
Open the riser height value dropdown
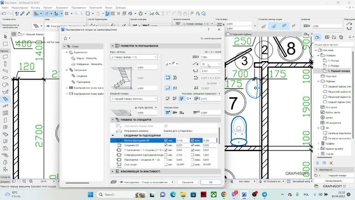211,71
